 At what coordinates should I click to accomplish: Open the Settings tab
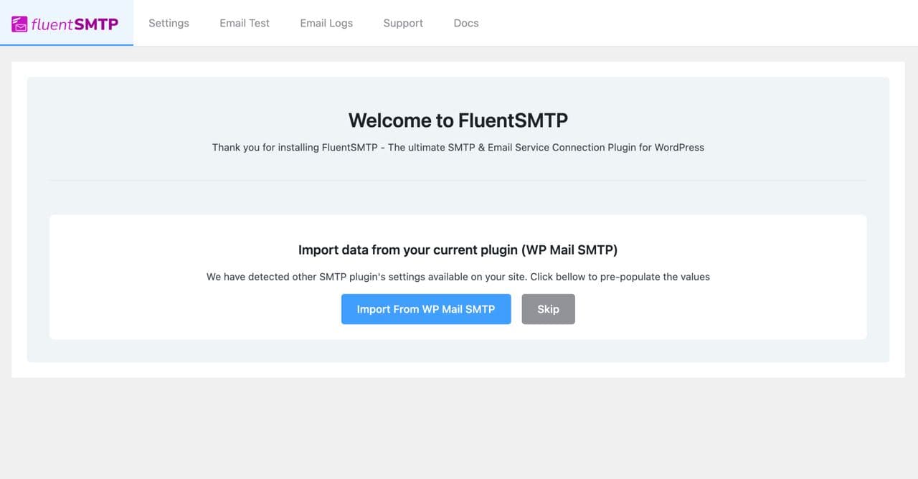click(169, 23)
